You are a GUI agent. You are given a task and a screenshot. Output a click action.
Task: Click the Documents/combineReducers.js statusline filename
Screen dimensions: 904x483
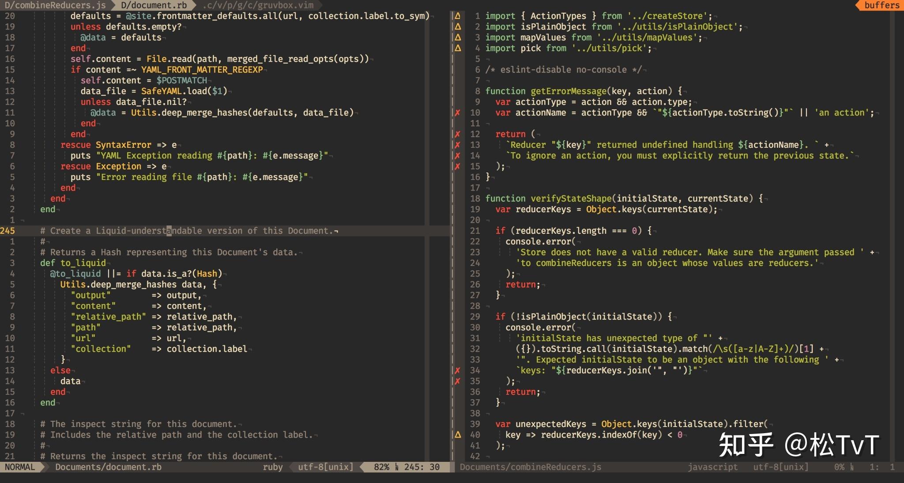click(x=530, y=467)
